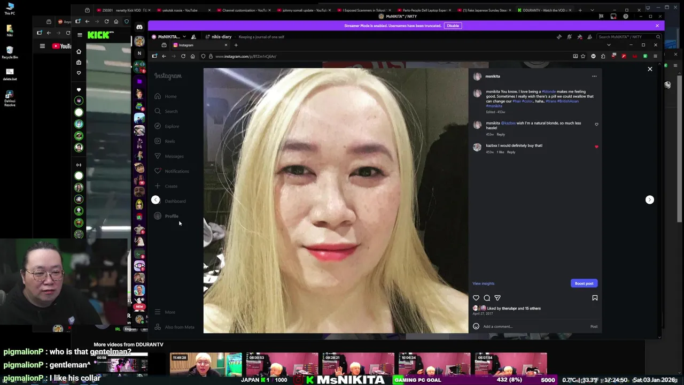Open Messages in Instagram sidebar
Viewport: 684px width, 385px height.
(169, 156)
